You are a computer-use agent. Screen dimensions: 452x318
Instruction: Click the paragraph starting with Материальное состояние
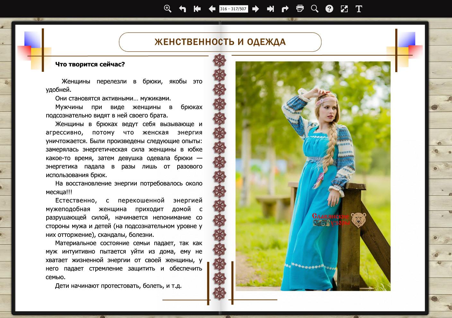coord(124,260)
